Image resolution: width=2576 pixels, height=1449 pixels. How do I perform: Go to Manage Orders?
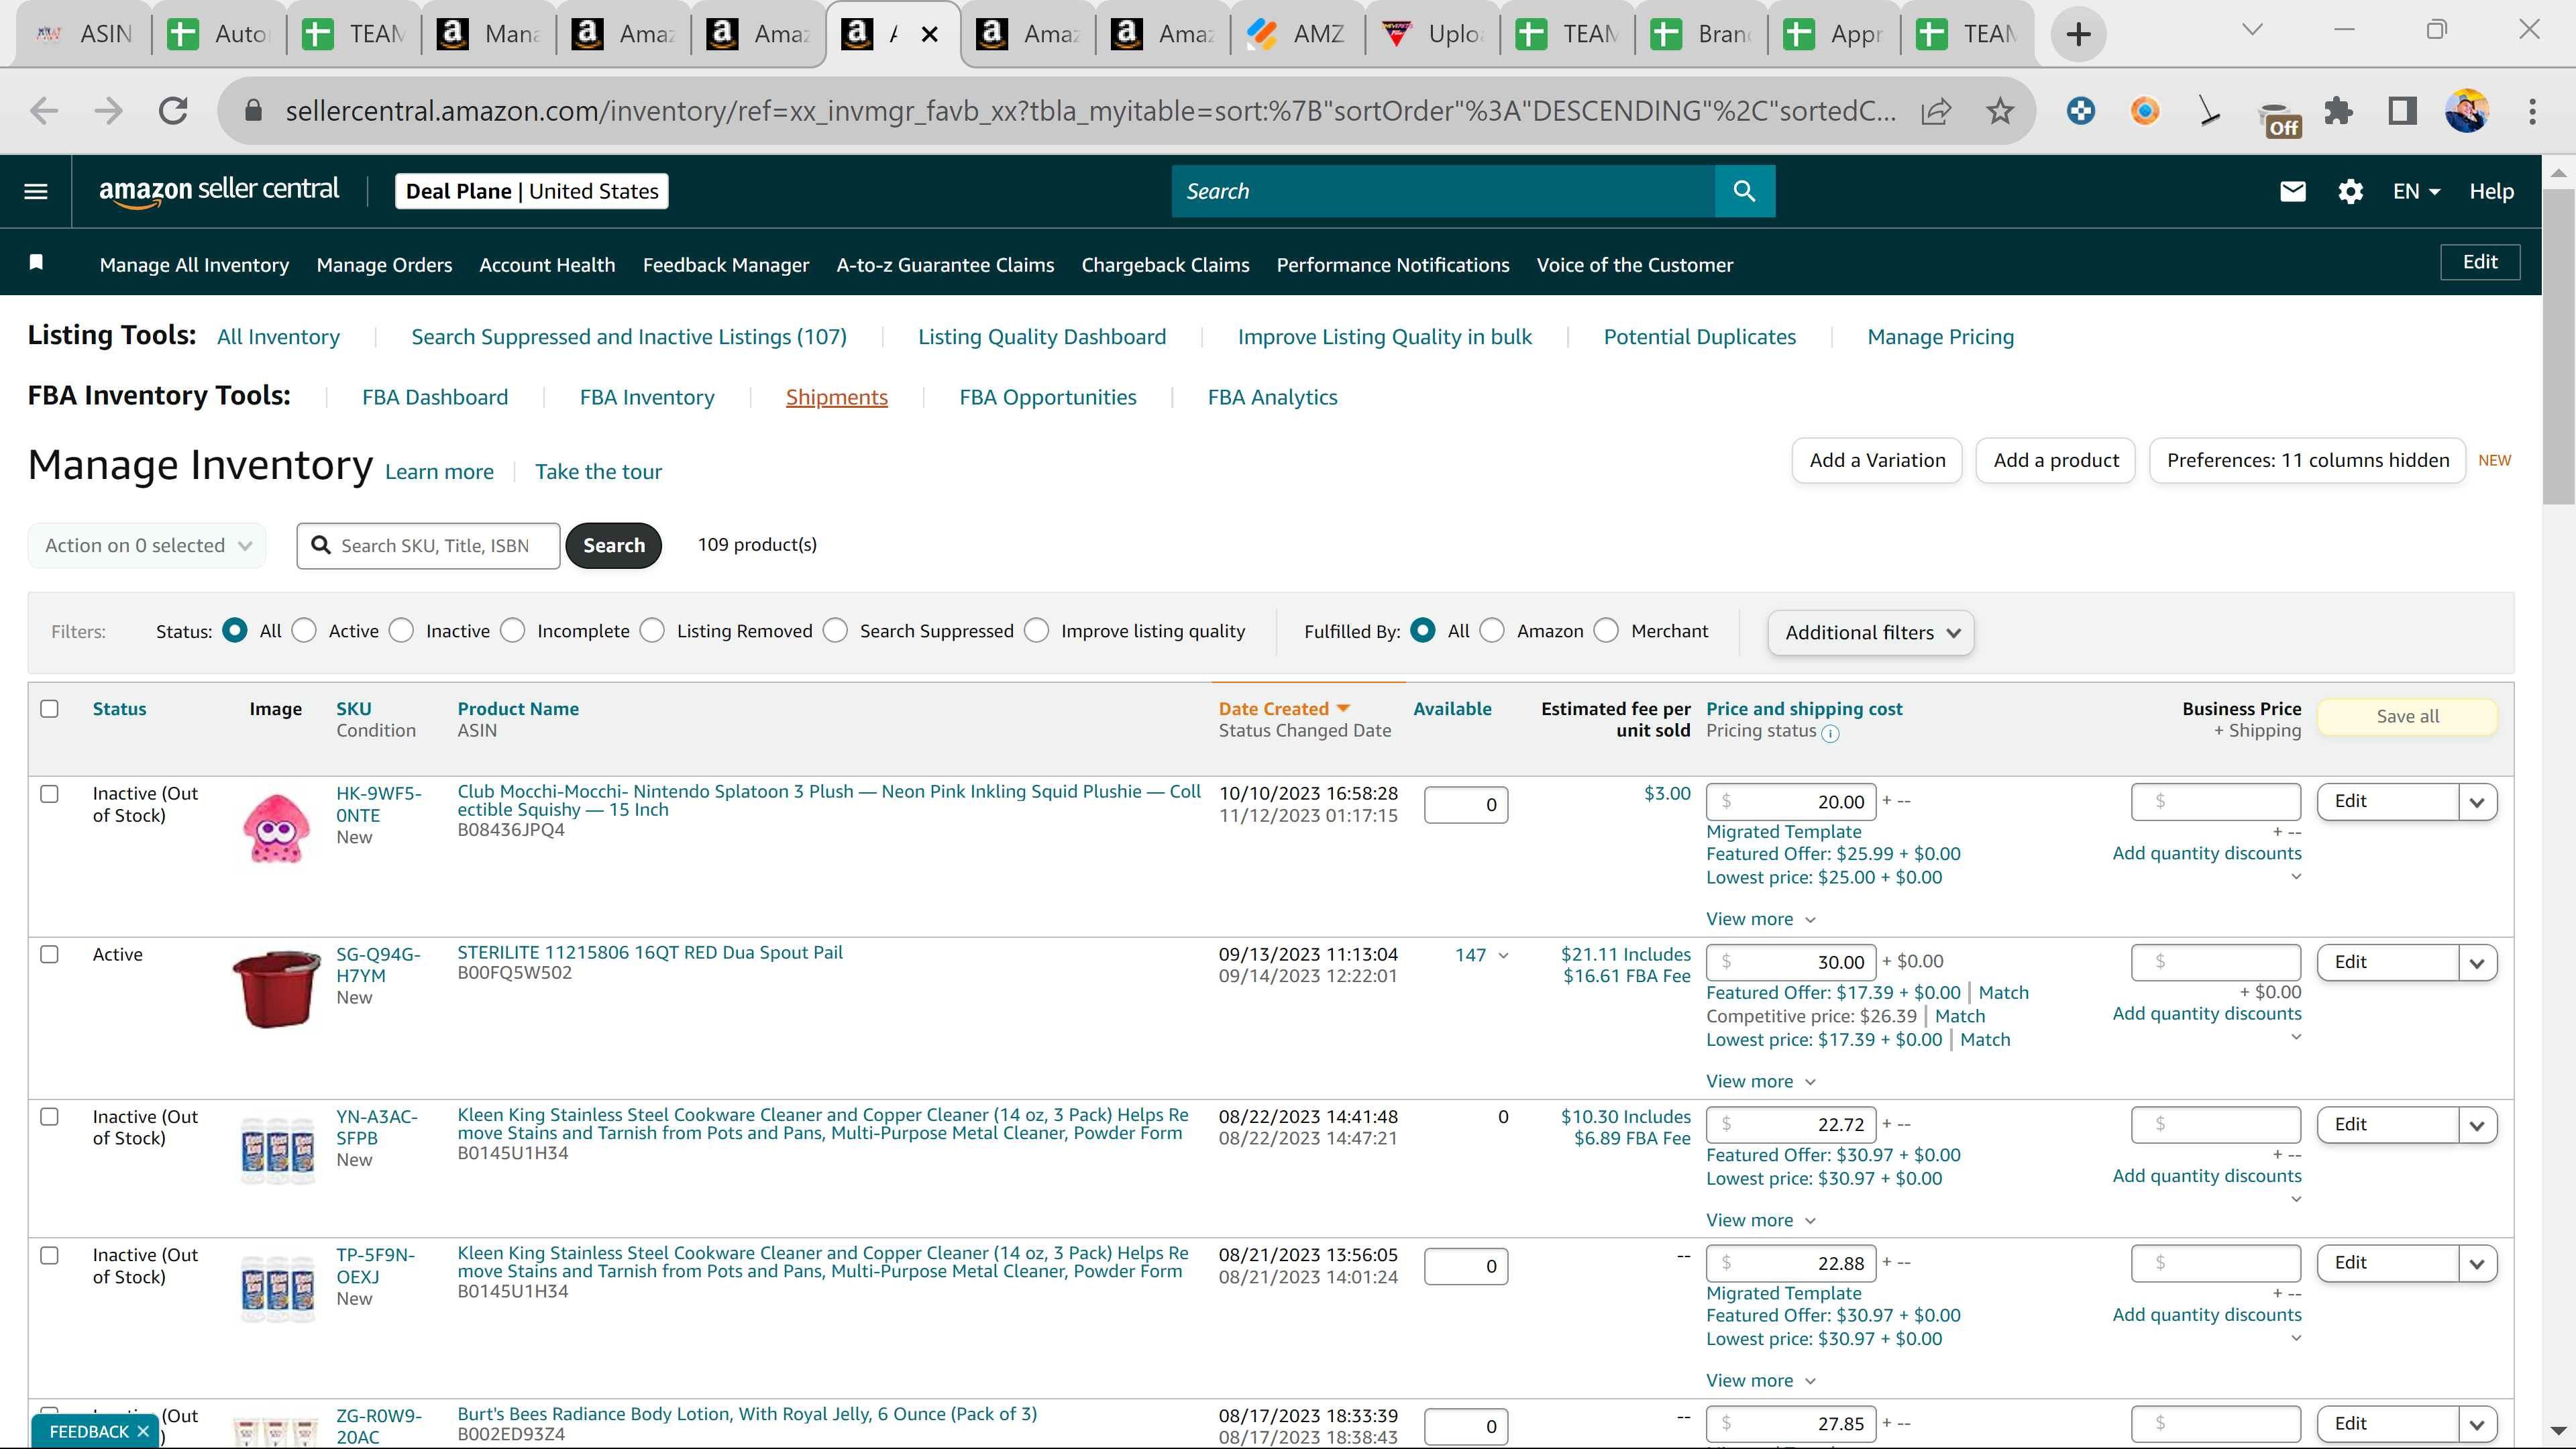(x=384, y=265)
